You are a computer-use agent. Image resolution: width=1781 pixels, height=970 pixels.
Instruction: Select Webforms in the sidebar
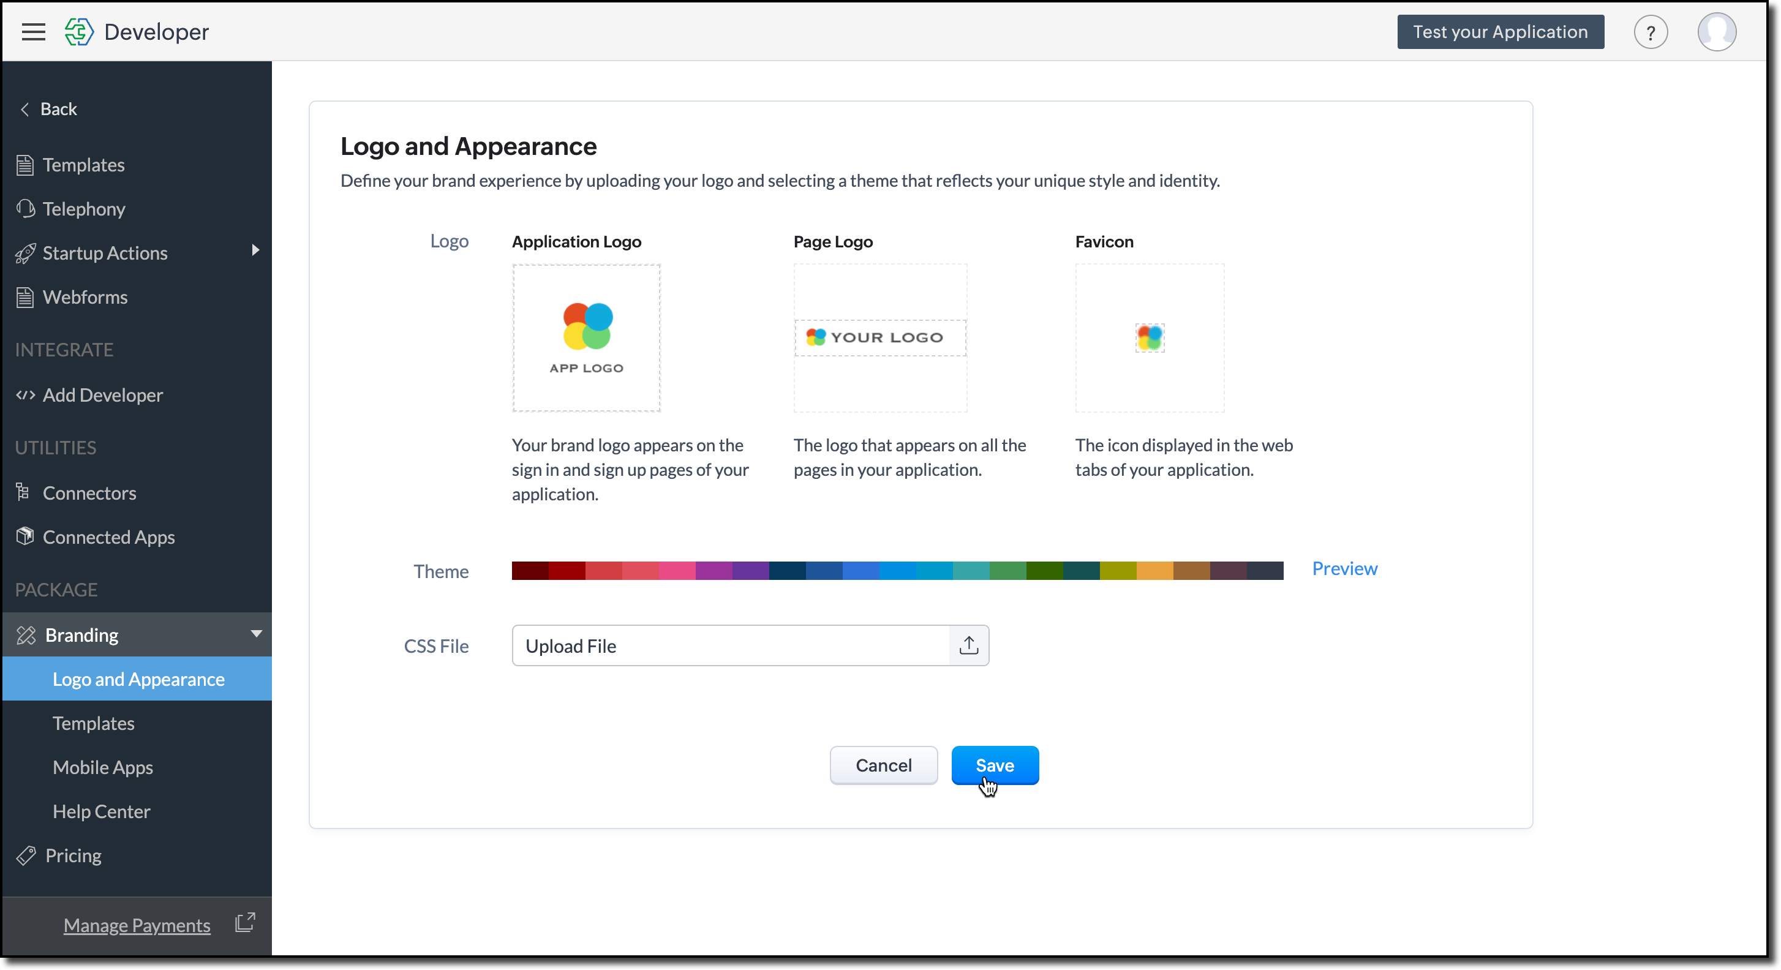coord(85,296)
